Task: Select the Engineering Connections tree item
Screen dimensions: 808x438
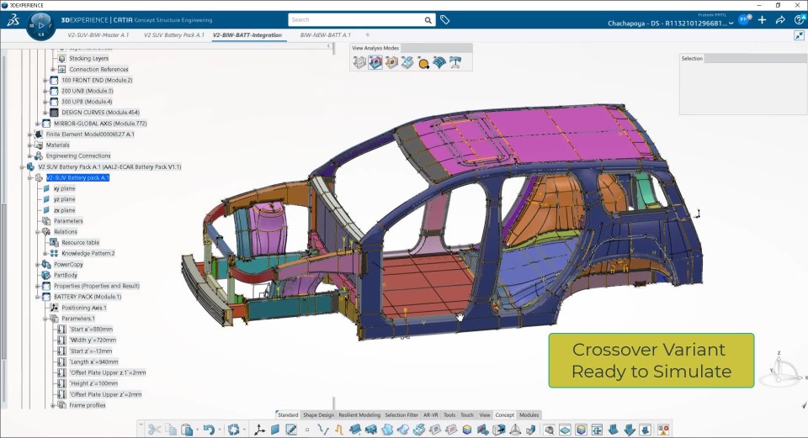Action: [77, 156]
